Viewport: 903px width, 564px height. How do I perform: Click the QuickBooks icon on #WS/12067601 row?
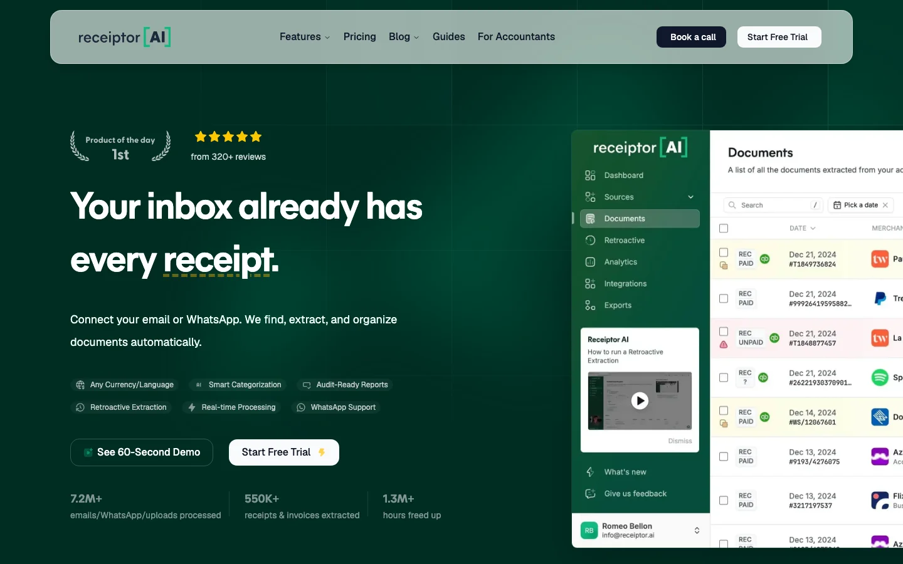(x=764, y=417)
